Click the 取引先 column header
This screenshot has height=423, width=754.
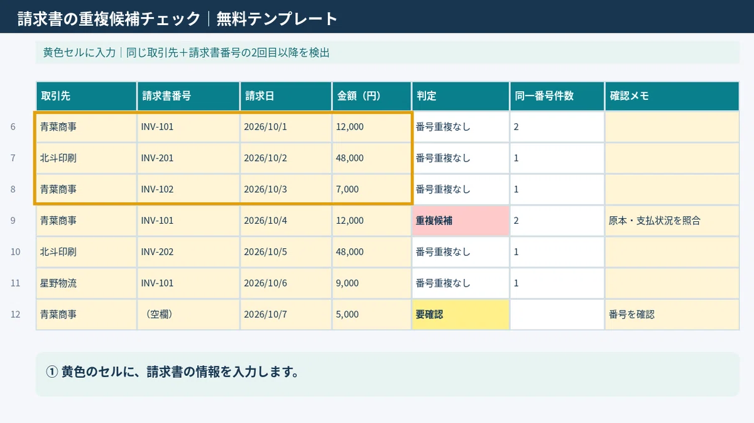86,96
